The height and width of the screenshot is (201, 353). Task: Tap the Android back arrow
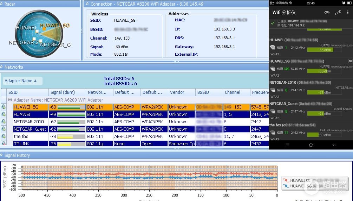pyautogui.click(x=334, y=145)
